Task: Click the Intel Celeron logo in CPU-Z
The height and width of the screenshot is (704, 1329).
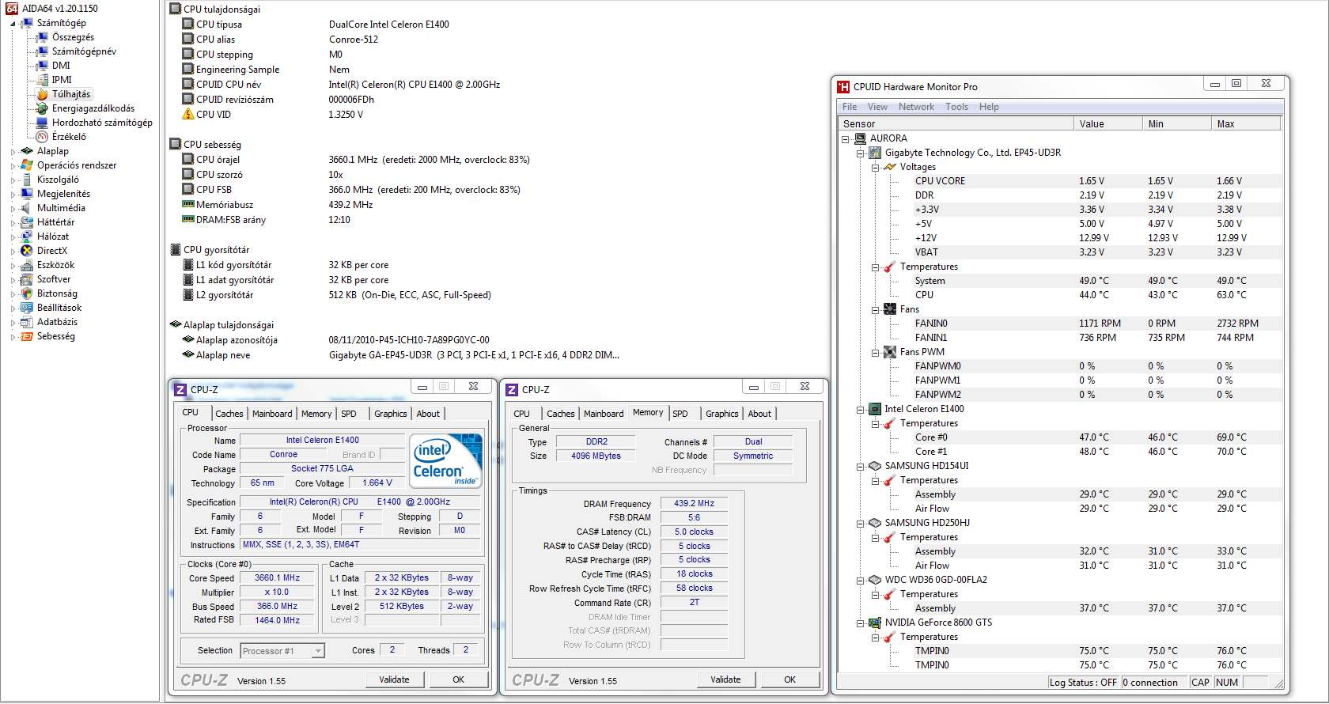Action: coord(447,460)
